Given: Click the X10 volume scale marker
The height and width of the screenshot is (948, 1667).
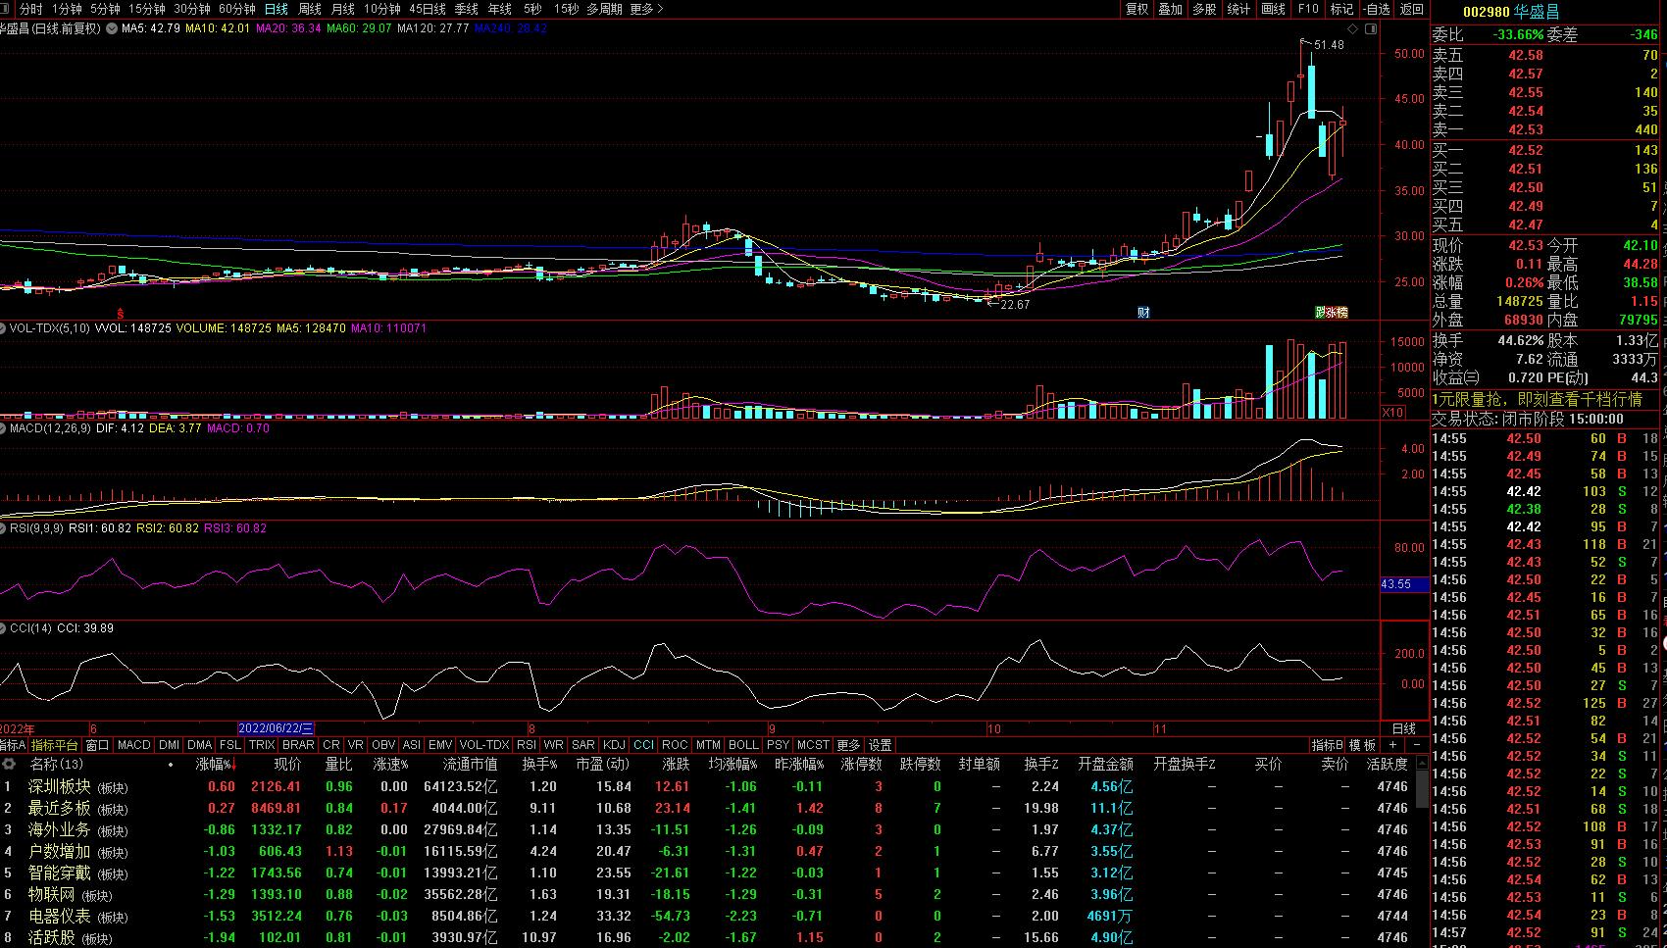Looking at the screenshot, I should [x=1392, y=412].
